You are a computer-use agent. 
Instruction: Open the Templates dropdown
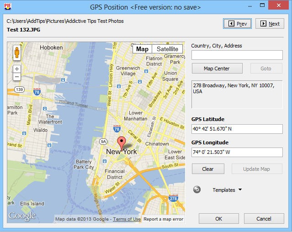coord(227,190)
